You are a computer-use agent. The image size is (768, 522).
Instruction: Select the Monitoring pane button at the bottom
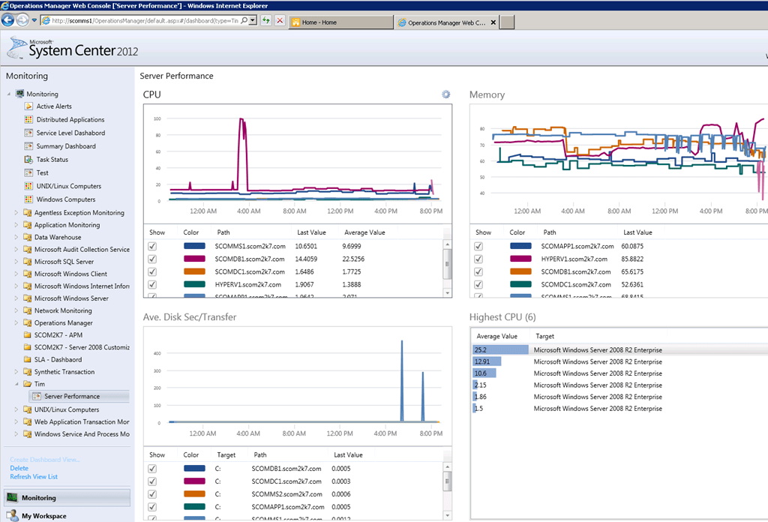(67, 497)
